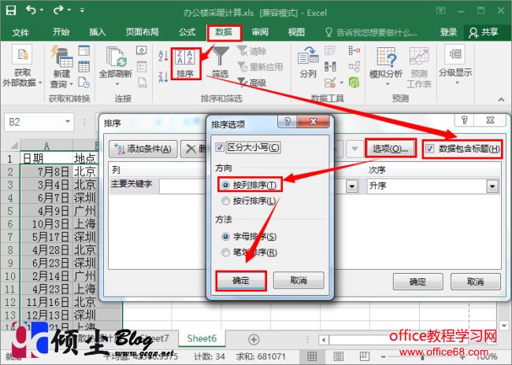Open the Page Layout (页面布局) tab
The width and height of the screenshot is (512, 365).
pos(143,32)
